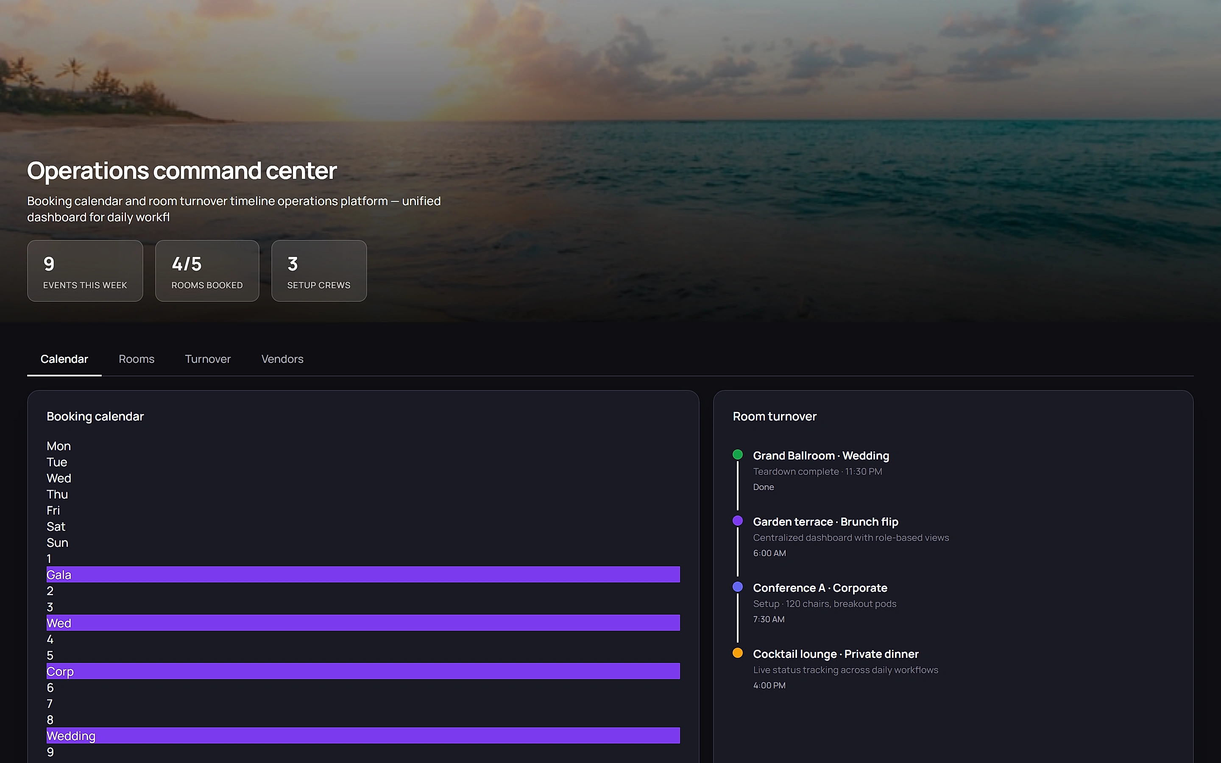Open the Rooms tab
The height and width of the screenshot is (763, 1221).
click(x=136, y=359)
